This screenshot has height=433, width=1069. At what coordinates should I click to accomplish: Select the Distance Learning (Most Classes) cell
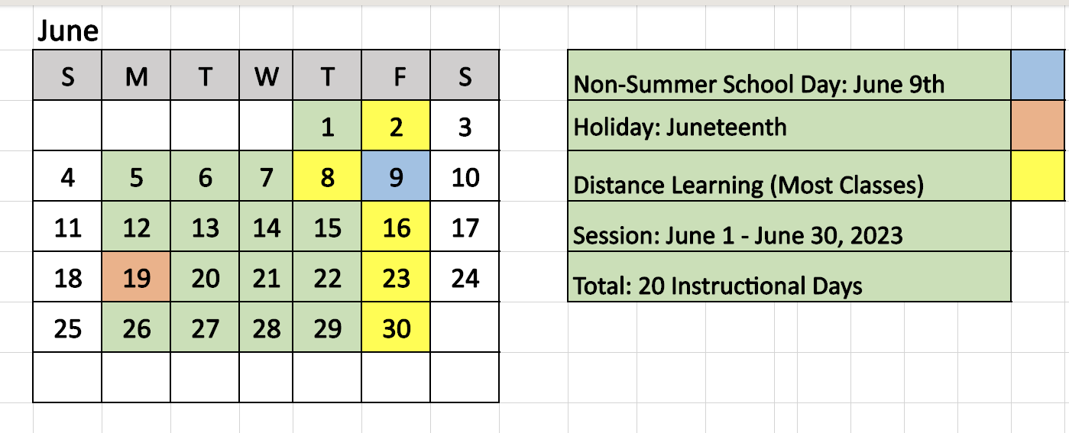pos(789,176)
